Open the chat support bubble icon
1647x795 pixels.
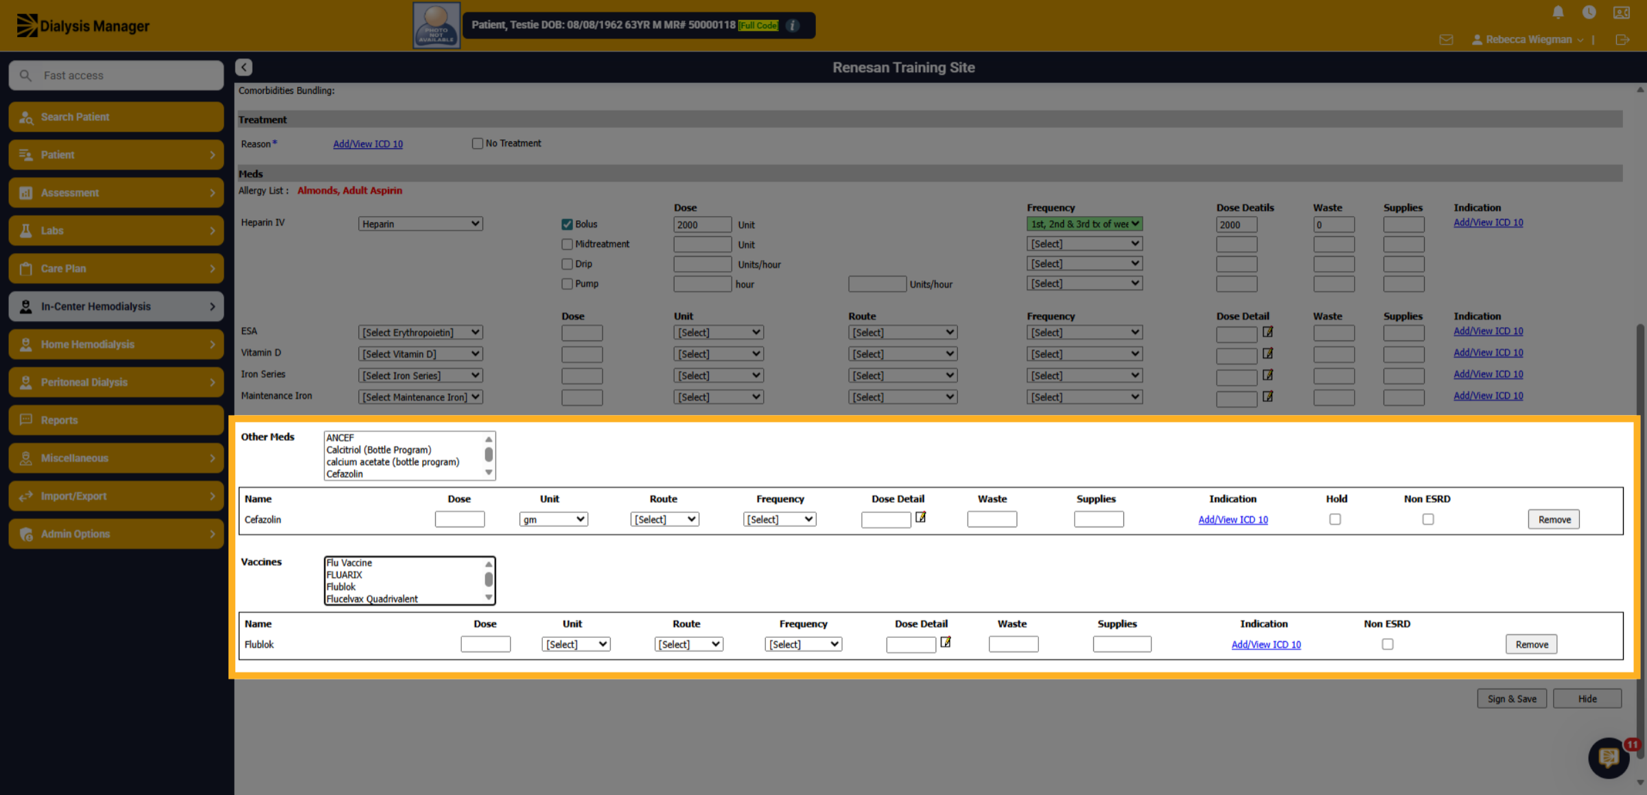pos(1609,757)
